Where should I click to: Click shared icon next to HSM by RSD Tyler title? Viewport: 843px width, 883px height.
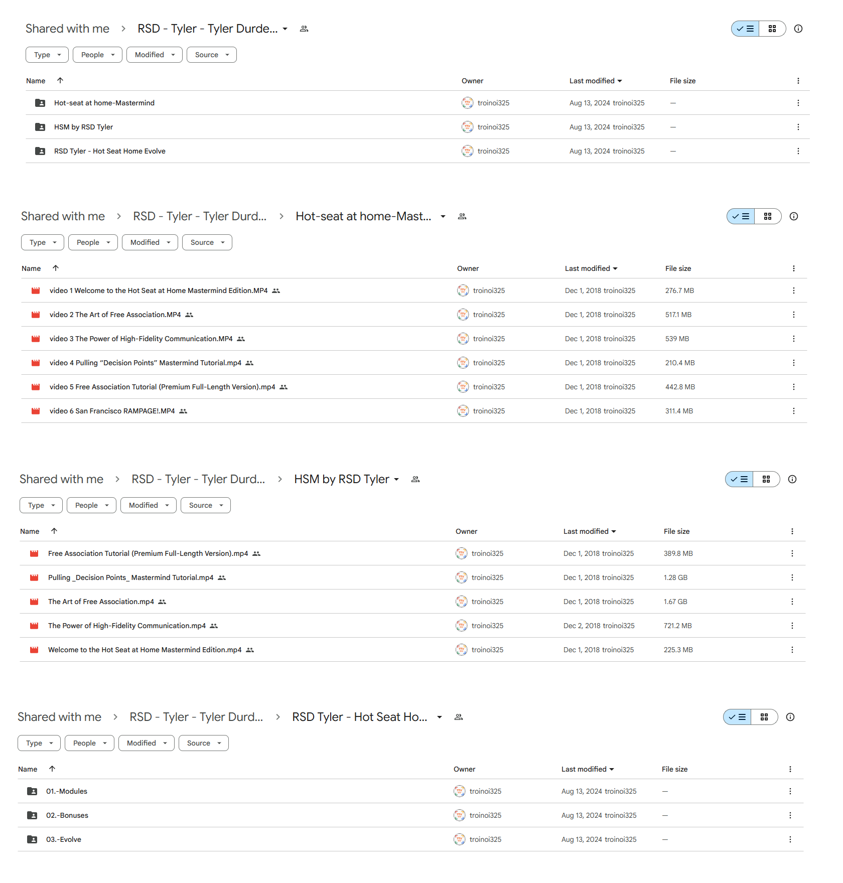(x=415, y=479)
